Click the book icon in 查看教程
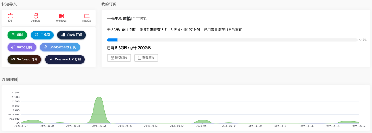The width and height of the screenshot is (372, 133). coord(140,58)
